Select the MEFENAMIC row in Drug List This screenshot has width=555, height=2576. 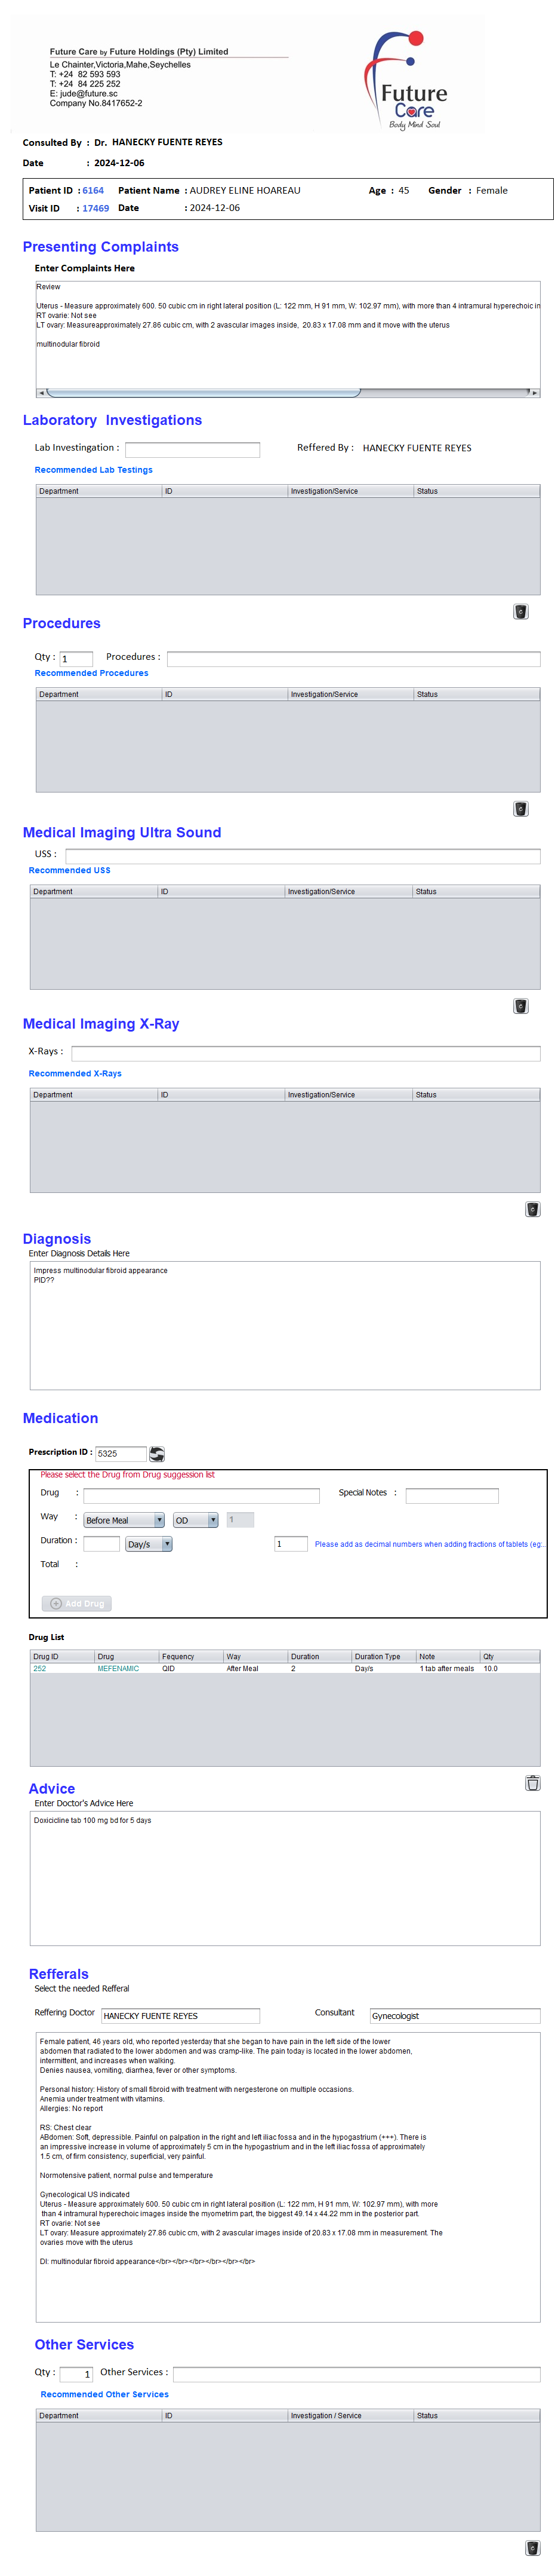click(118, 1668)
